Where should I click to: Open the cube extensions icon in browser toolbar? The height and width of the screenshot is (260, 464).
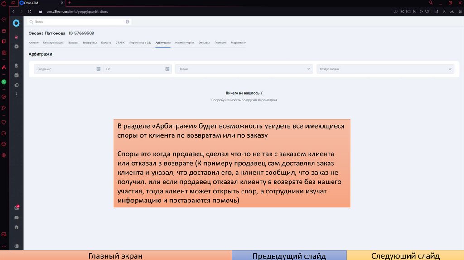point(436,11)
